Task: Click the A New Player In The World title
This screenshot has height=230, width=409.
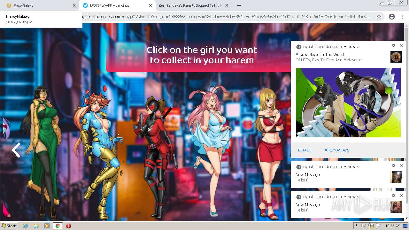Action: [320, 55]
